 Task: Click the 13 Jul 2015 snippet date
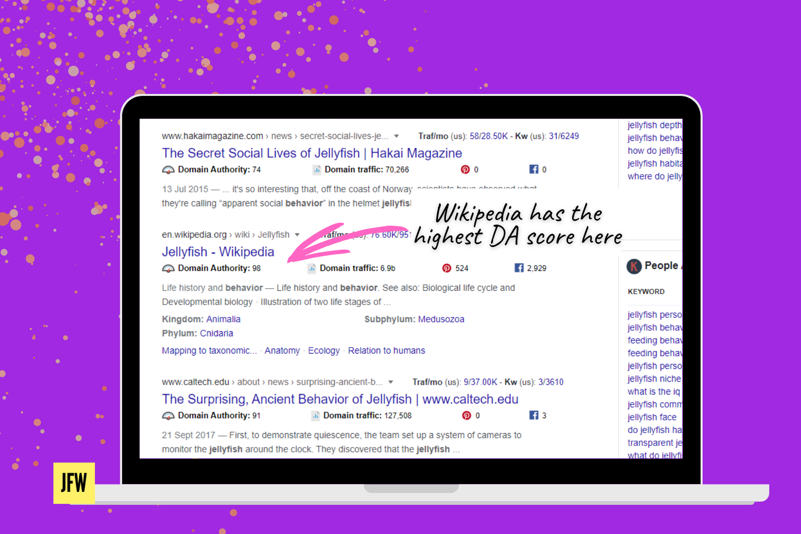185,189
